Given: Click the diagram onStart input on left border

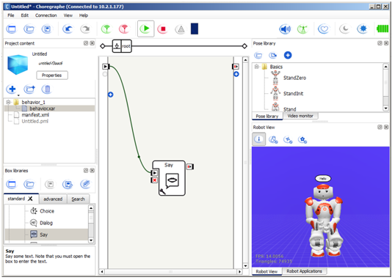Looking at the screenshot, I should [106, 67].
